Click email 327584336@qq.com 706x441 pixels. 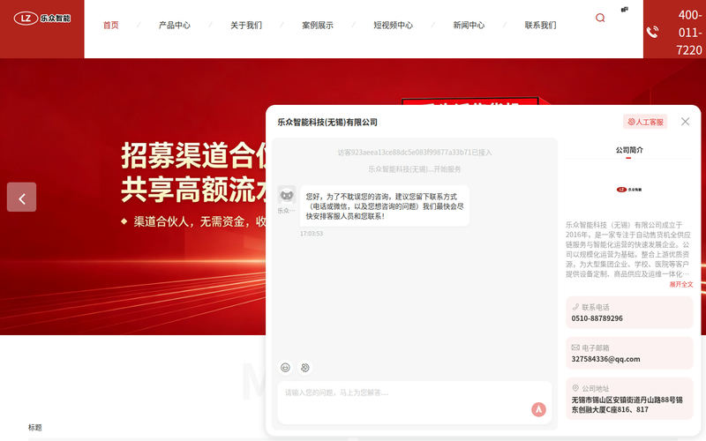coord(605,359)
